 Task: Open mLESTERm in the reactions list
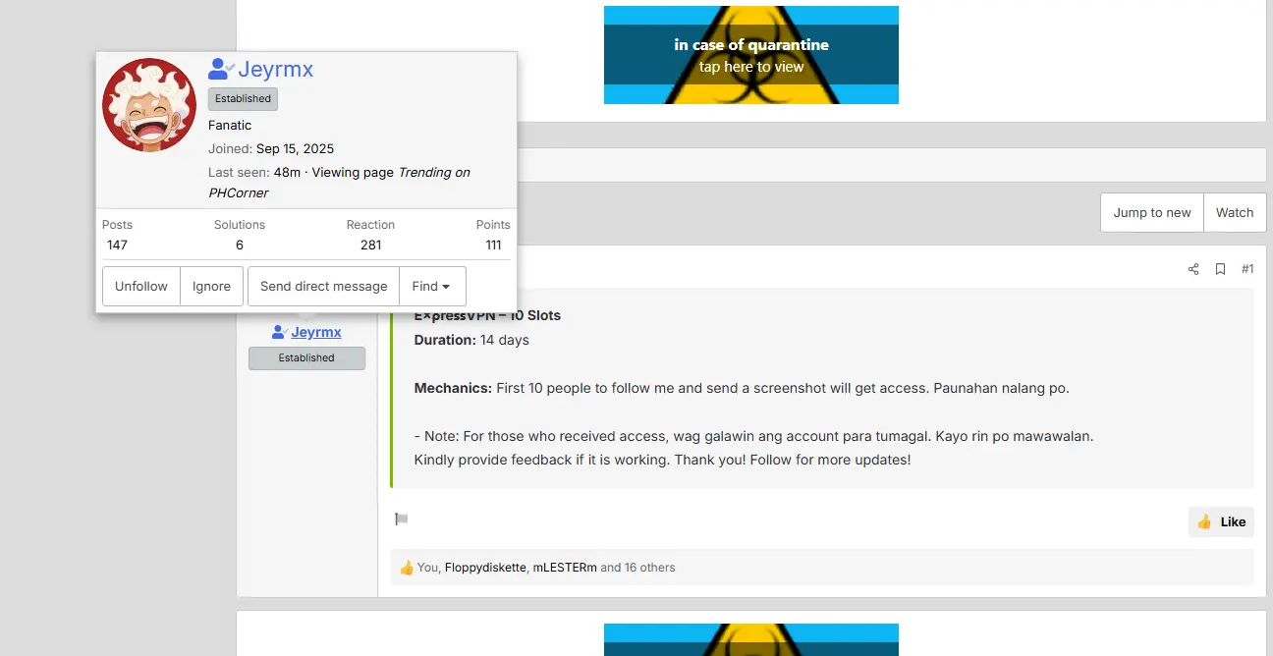click(x=565, y=568)
